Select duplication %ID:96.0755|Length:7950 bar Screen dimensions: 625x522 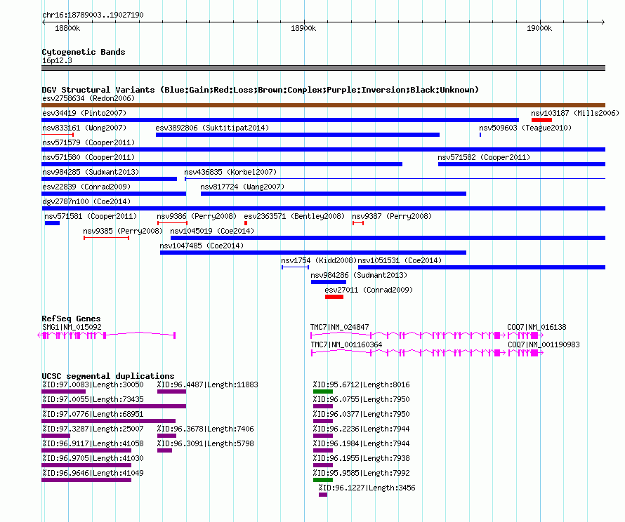[x=323, y=406]
